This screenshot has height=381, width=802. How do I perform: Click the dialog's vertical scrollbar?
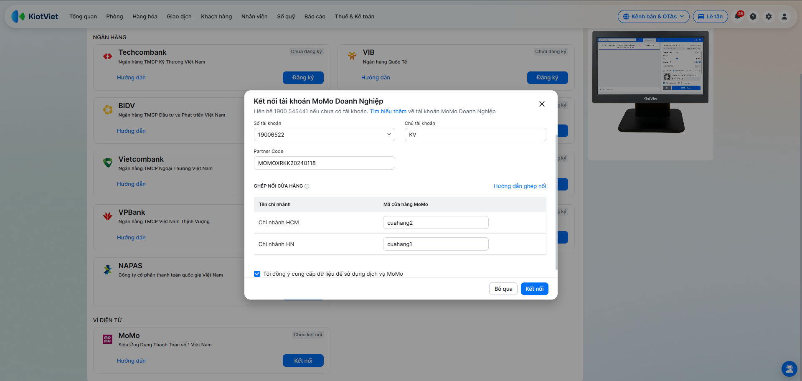[556, 203]
